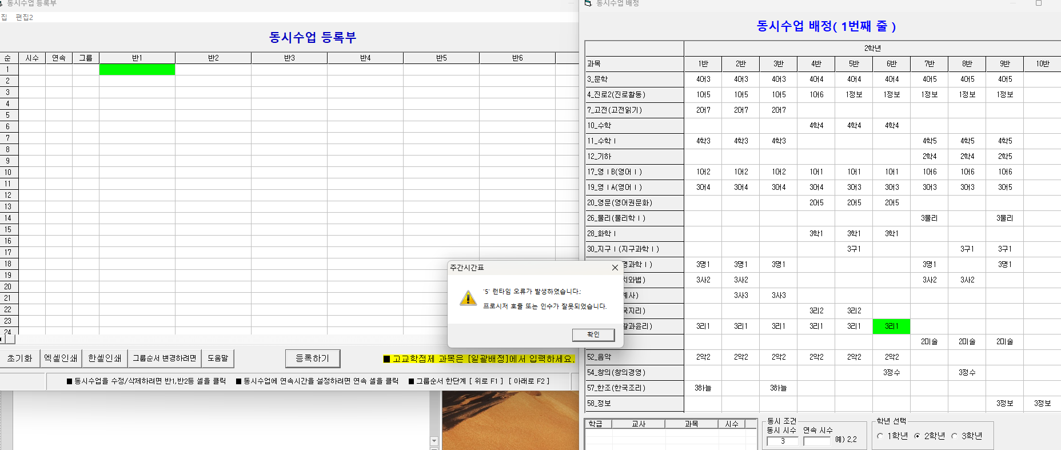Click the 반2 column header in 등록부
This screenshot has height=450, width=1061.
(213, 58)
